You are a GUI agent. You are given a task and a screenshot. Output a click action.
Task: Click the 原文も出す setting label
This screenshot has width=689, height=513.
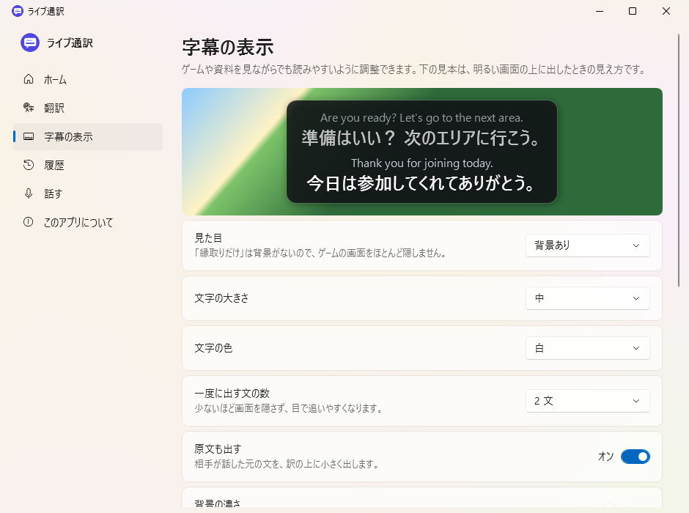(218, 449)
